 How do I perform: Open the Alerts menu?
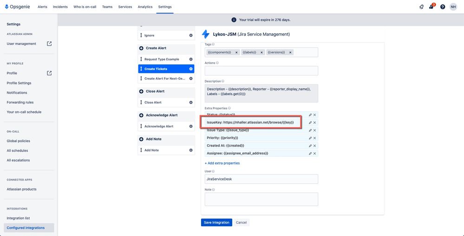pos(42,7)
